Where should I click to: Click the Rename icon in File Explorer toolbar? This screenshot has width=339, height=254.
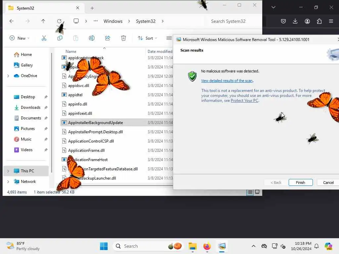point(92,38)
